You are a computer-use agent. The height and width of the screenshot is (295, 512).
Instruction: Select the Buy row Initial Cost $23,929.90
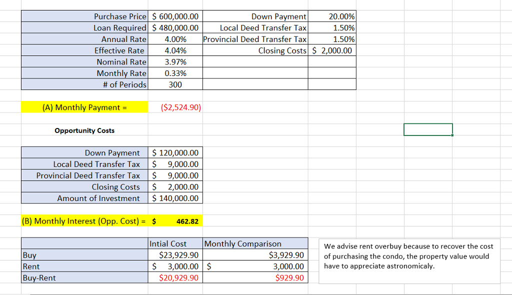click(x=175, y=255)
